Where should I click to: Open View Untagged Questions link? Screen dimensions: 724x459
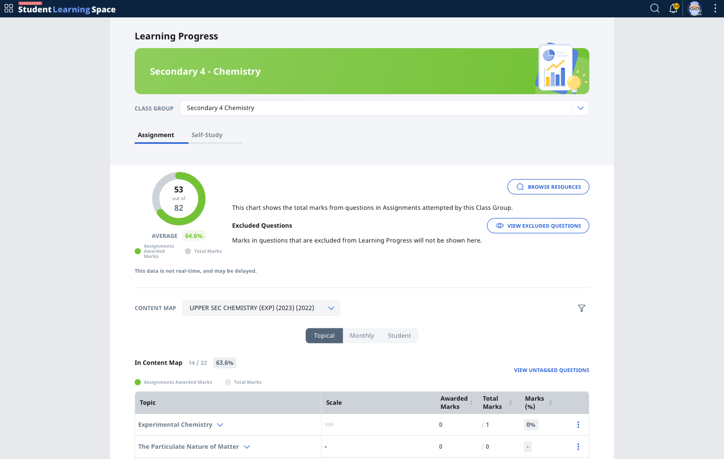point(551,370)
